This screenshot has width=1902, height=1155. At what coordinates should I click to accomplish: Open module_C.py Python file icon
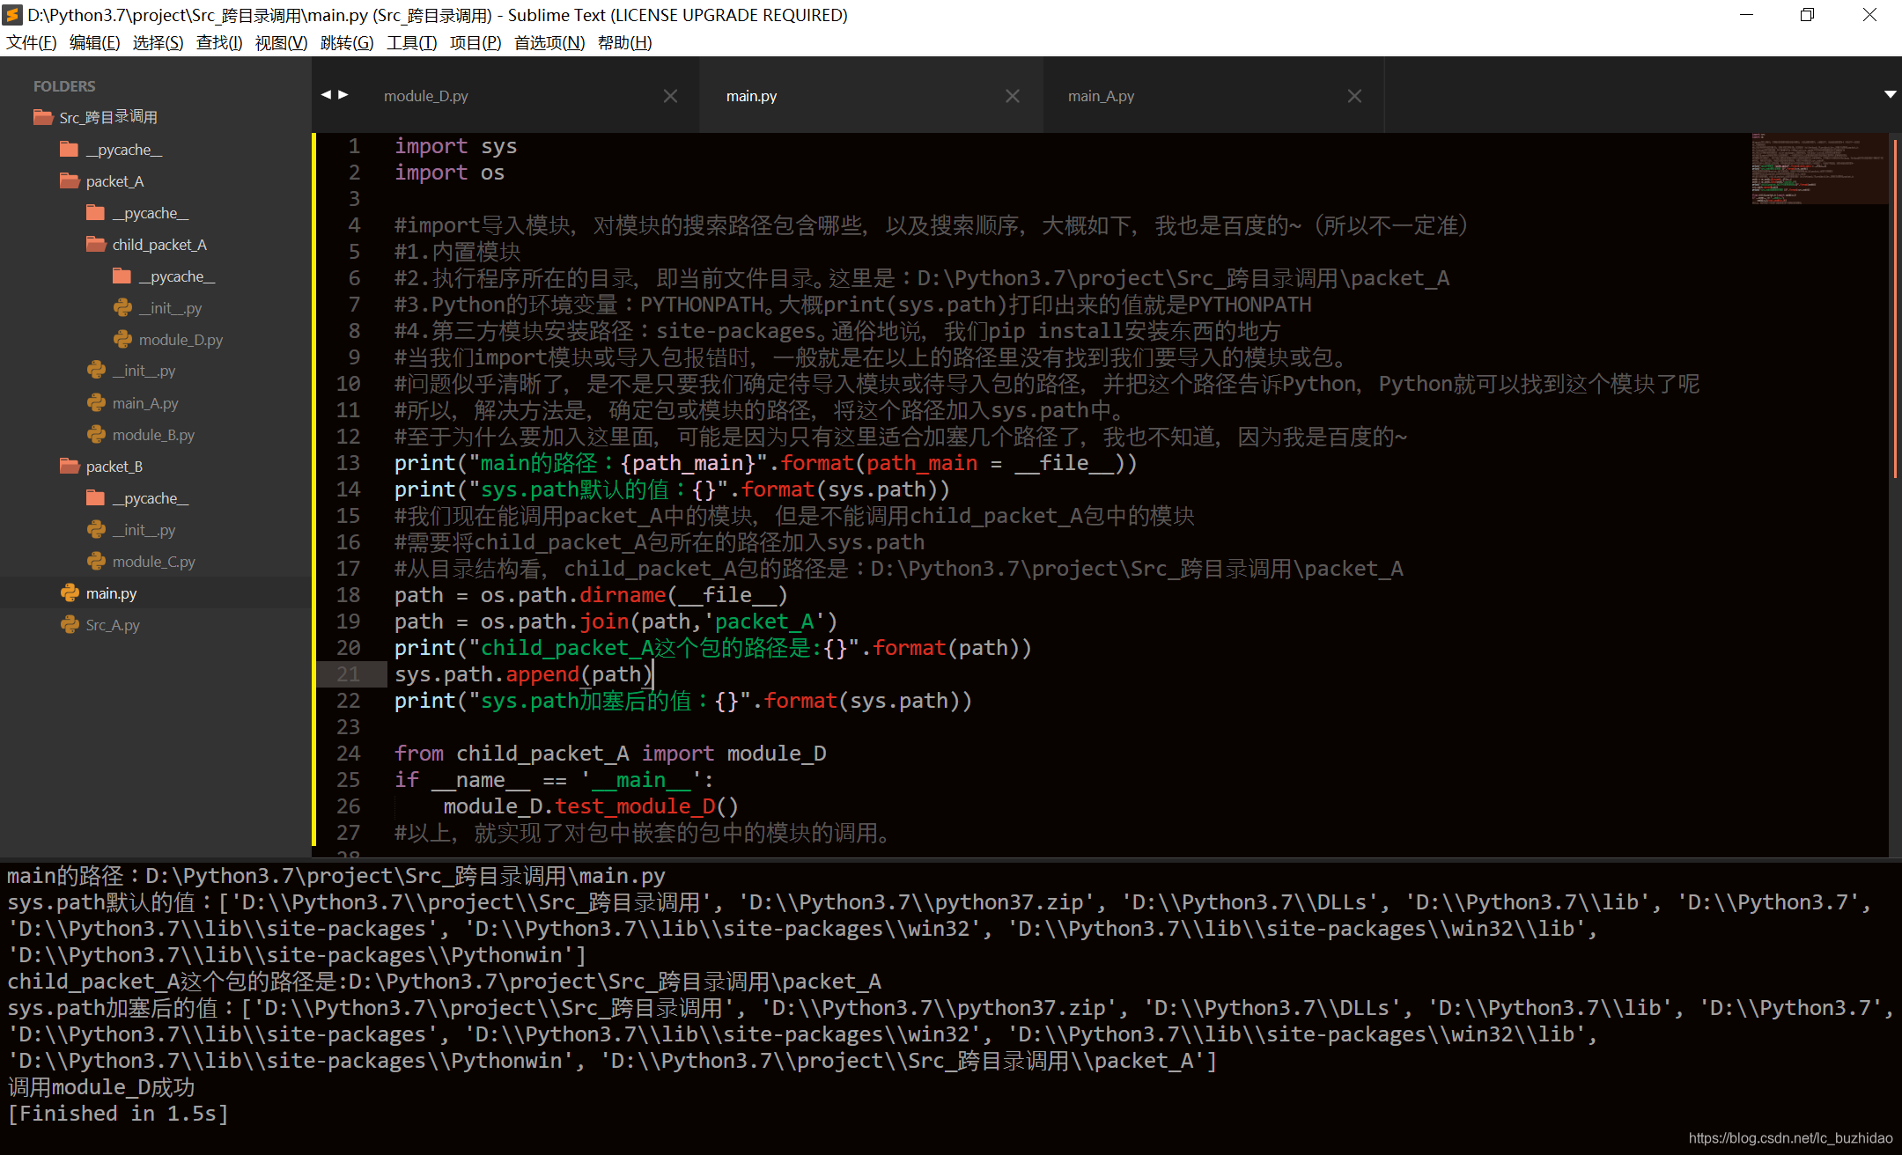point(96,562)
